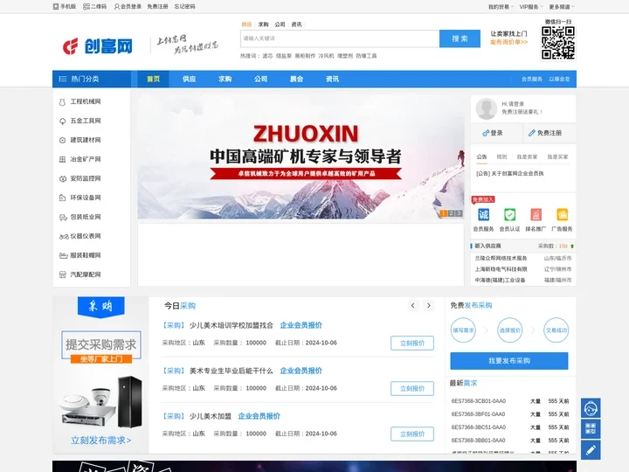Open 排名推广 red chart icon
The image size is (629, 472).
point(536,215)
